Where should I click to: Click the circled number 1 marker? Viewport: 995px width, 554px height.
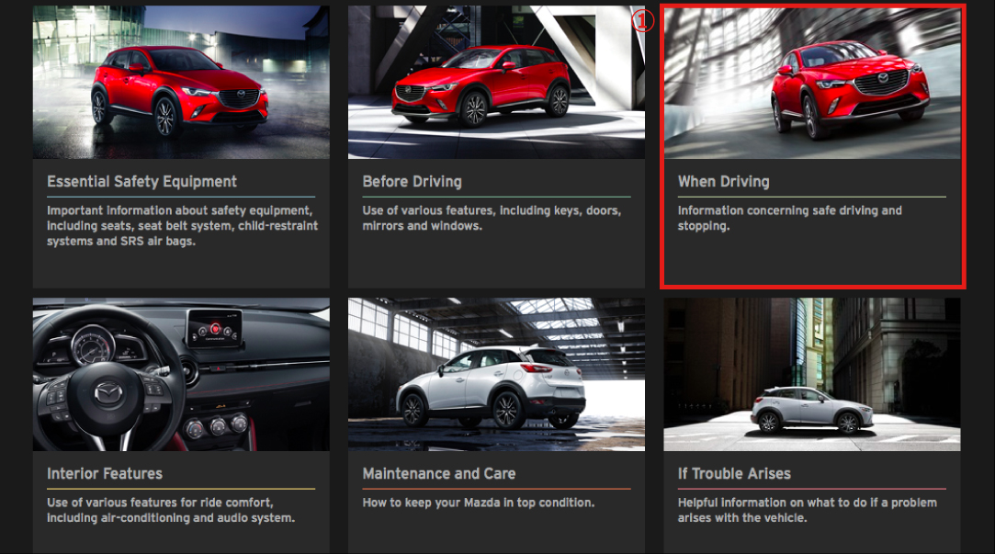pyautogui.click(x=643, y=21)
